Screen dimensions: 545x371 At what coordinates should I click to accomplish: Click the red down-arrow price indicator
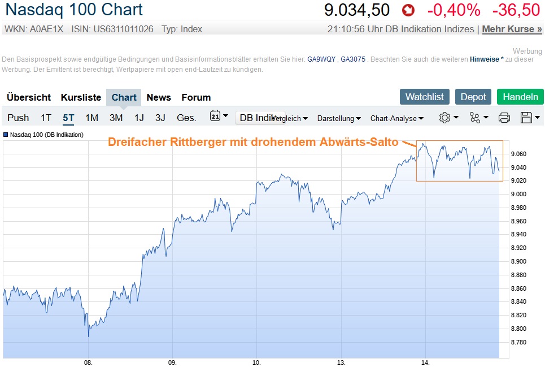[408, 10]
